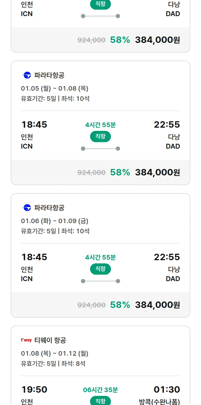Click the 06시간 35분 flight duration
This screenshot has height=405, width=201.
point(100,390)
